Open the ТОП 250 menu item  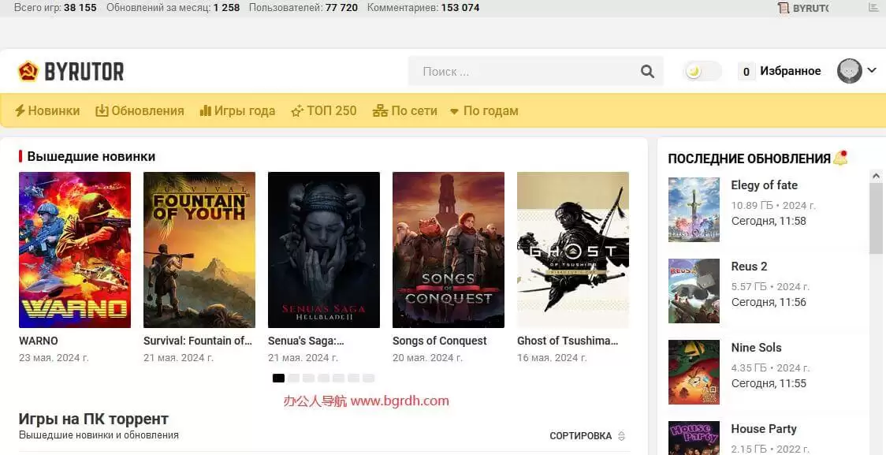324,110
